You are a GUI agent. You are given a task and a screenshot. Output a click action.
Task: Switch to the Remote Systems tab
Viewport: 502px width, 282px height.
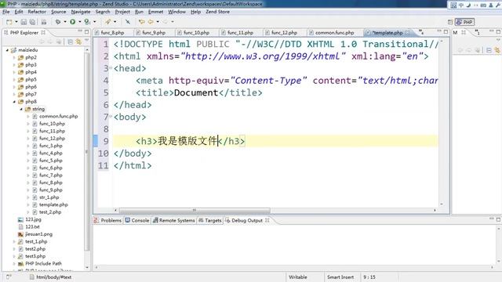click(x=173, y=220)
